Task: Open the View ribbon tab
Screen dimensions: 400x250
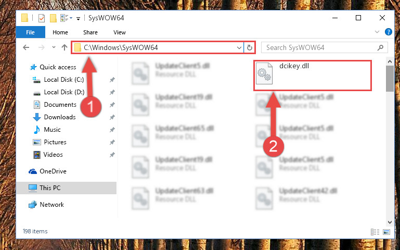Action: point(120,32)
